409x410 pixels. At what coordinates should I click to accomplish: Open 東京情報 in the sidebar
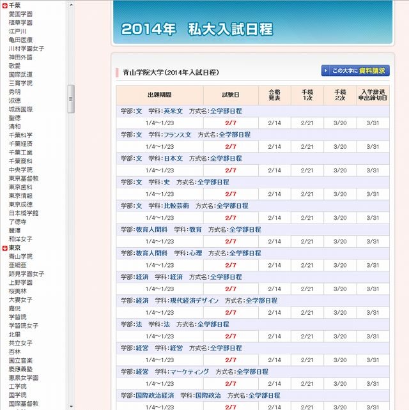coord(20,195)
